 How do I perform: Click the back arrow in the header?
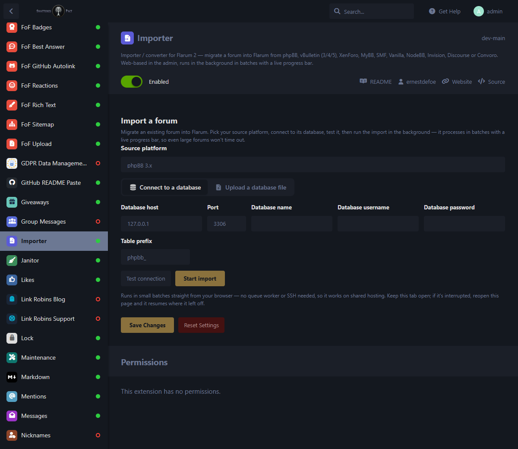click(11, 11)
